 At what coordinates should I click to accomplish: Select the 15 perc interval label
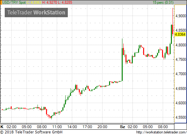click(x=163, y=3)
